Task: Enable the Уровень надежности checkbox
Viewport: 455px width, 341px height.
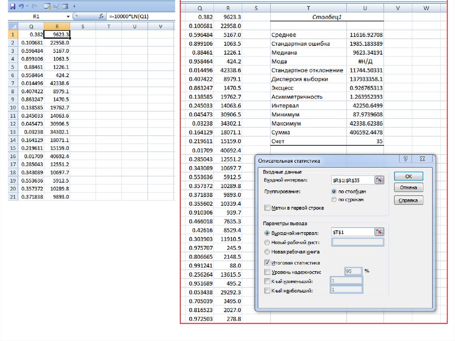Action: pos(267,272)
